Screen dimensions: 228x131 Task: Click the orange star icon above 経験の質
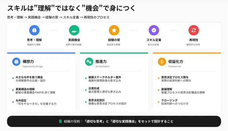tap(114, 30)
